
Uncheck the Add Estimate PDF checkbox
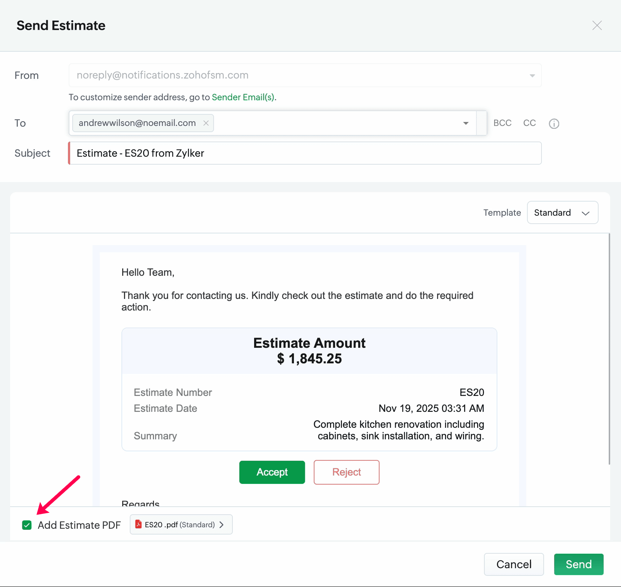(x=27, y=525)
